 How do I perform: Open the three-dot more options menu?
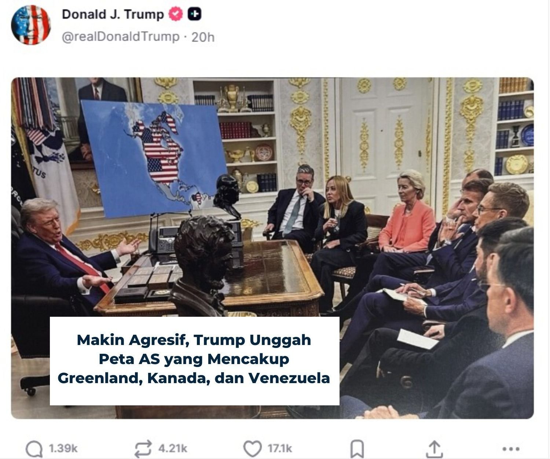coord(511,449)
